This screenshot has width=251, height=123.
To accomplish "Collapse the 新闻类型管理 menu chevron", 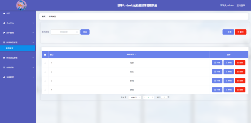I will (33, 42).
